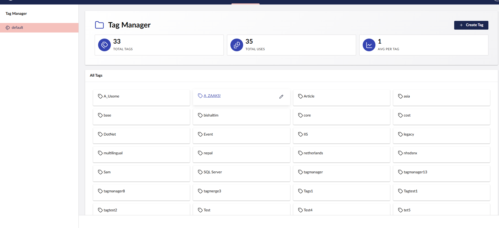The image size is (499, 228).
Task: Select the core tag text
Action: pos(307,115)
